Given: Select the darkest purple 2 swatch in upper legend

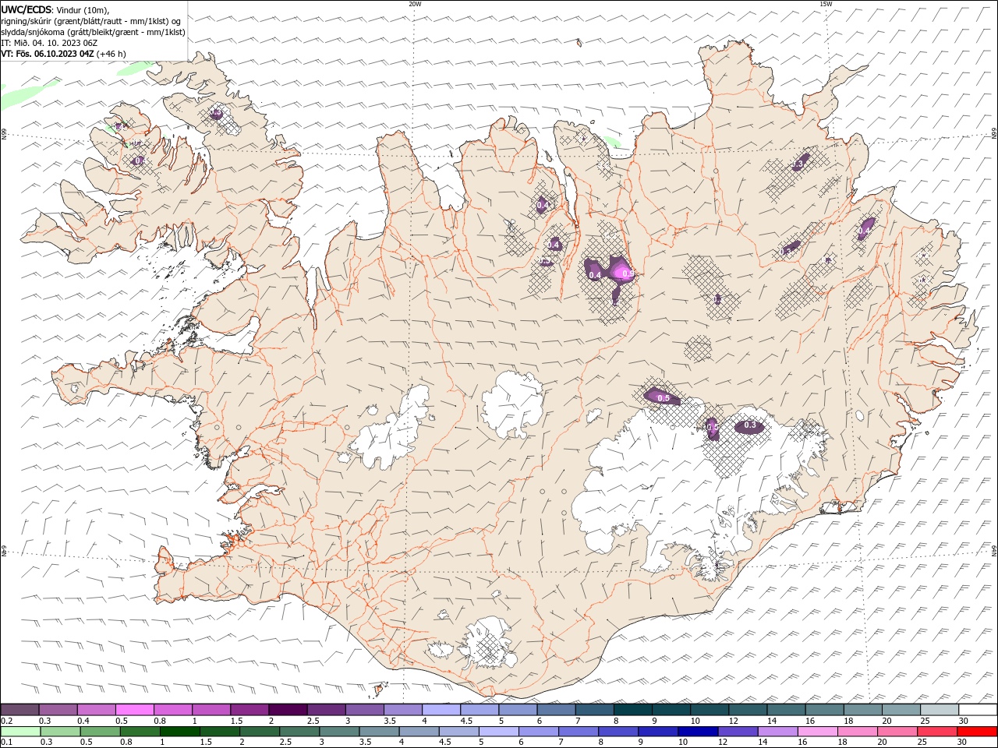Looking at the screenshot, I should [288, 709].
